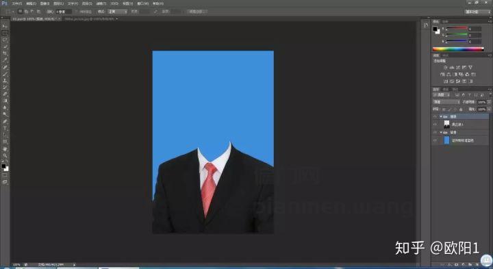The height and width of the screenshot is (269, 493).
Task: Click the foreground color swatch in Color panel
Action: coord(435,29)
